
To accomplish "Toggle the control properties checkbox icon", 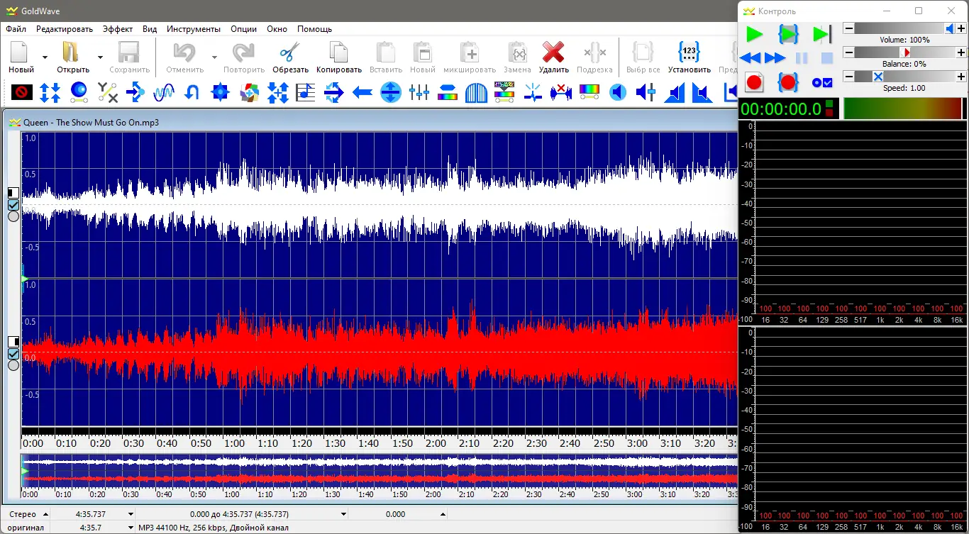I will [821, 82].
